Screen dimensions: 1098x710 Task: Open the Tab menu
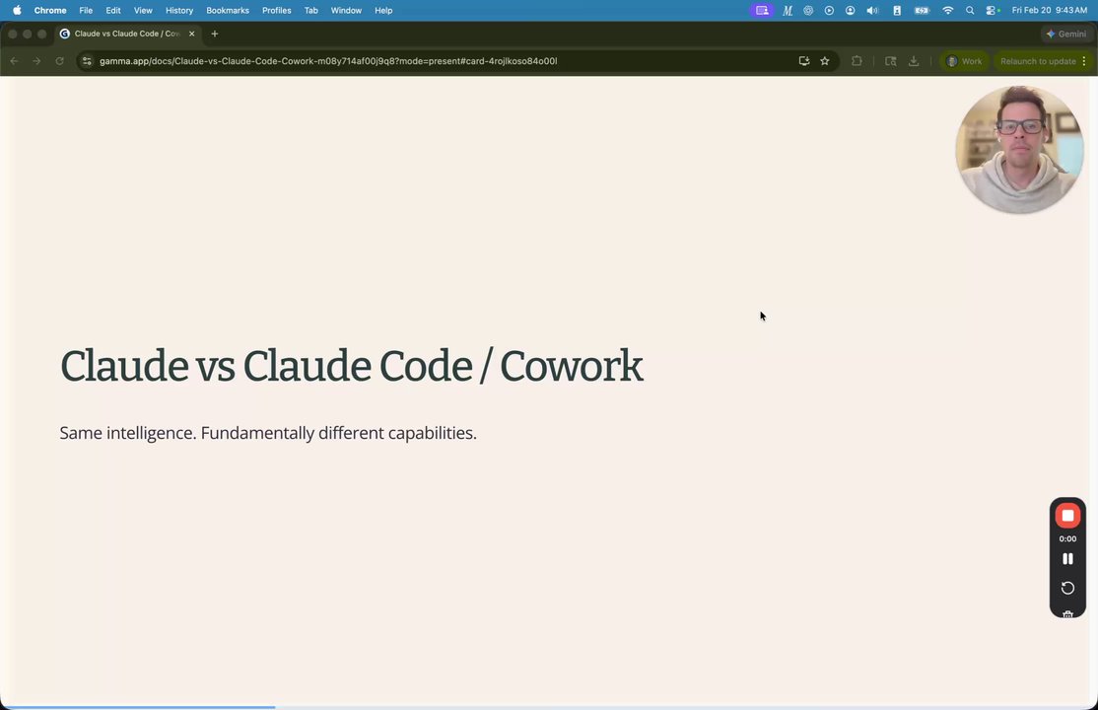click(x=310, y=11)
